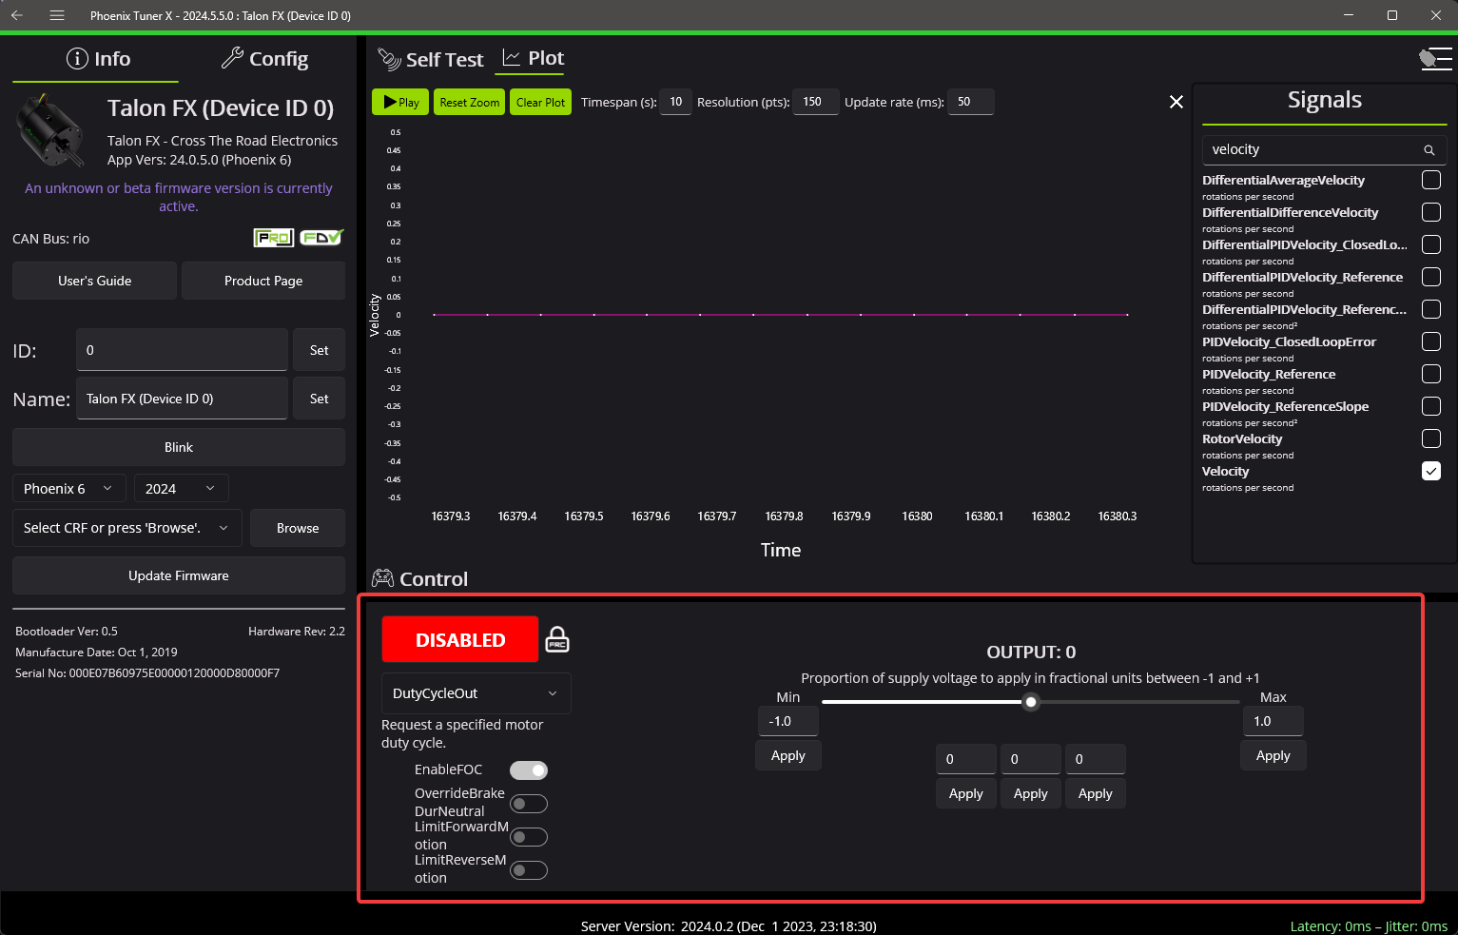Viewport: 1458px width, 935px height.
Task: Open the User's Guide
Action: tap(95, 281)
